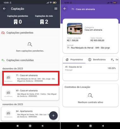Click the dezembro de 2023 group label
The height and width of the screenshot is (129, 120).
13,69
